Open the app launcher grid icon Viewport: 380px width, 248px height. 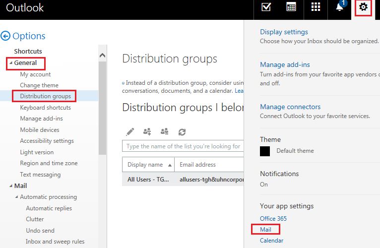pos(316,7)
